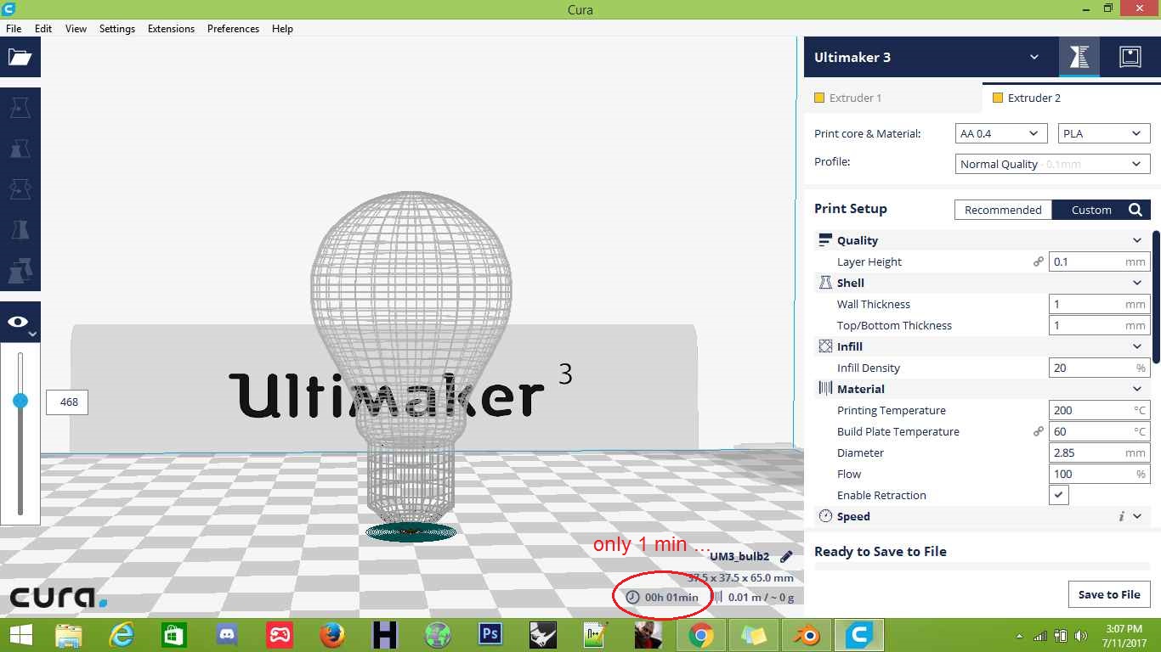Toggle the Enable Retraction checkbox
The width and height of the screenshot is (1161, 652).
(1058, 495)
